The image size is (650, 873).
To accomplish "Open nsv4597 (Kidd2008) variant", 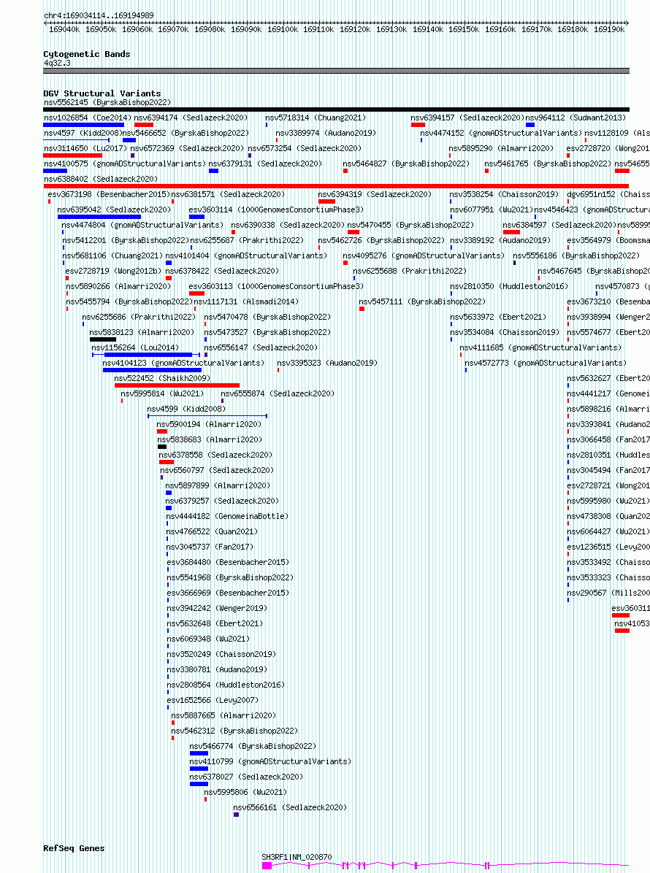I will pos(83,133).
